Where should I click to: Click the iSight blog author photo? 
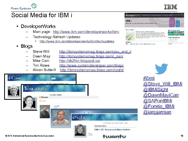(x=80, y=131)
